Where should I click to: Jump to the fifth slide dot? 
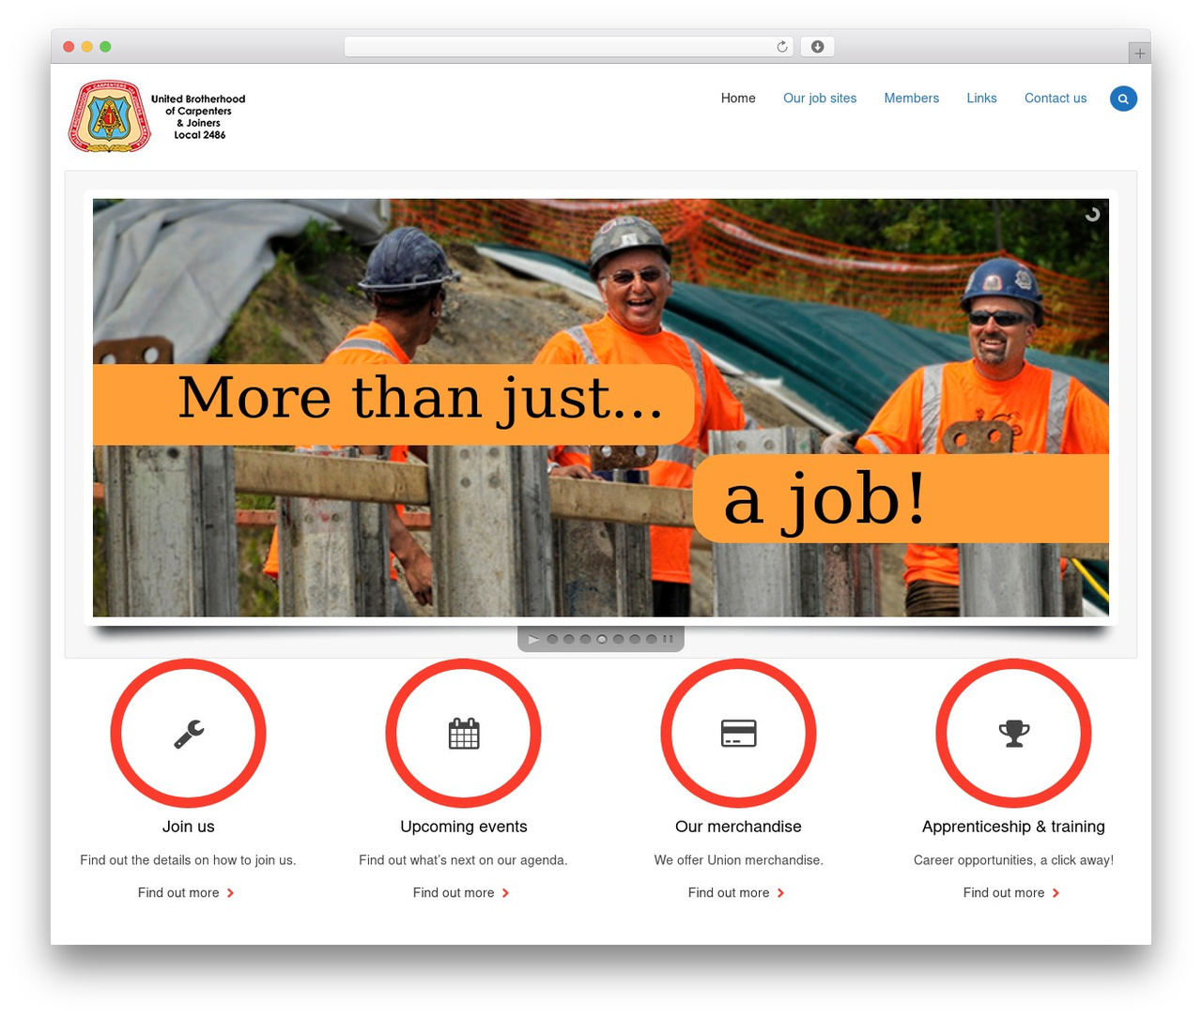619,640
